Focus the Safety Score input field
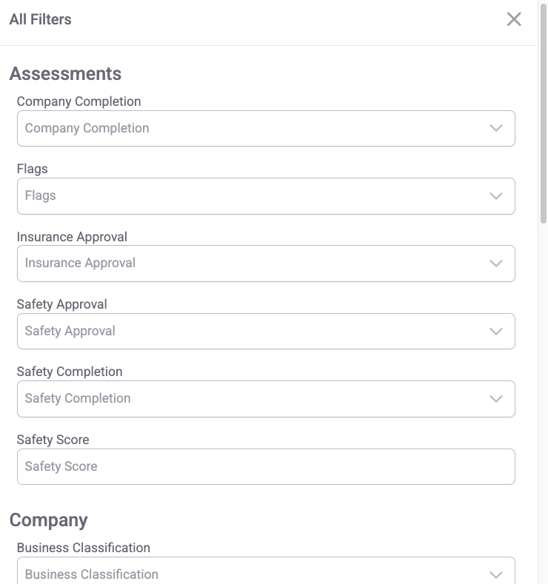This screenshot has width=548, height=584. coord(266,467)
